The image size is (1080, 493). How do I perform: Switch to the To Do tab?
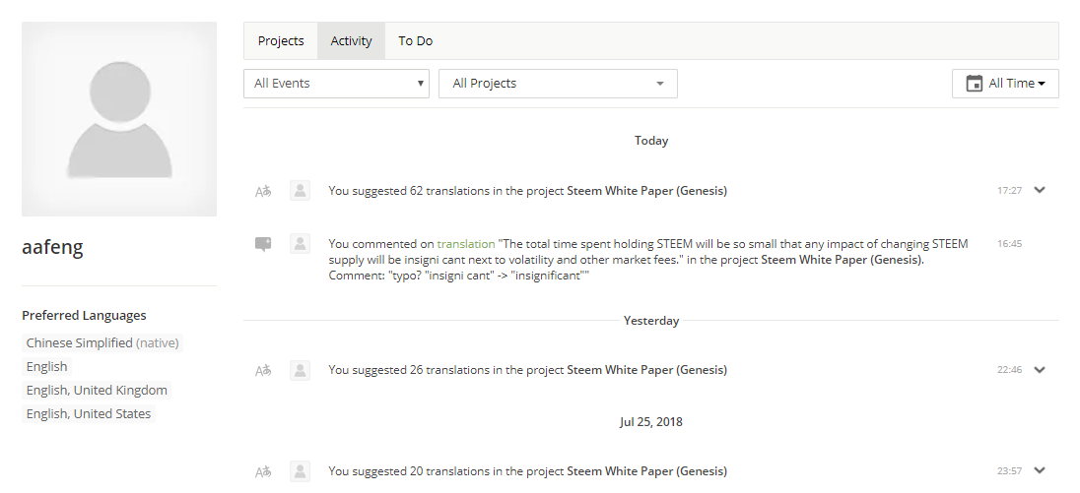[415, 41]
